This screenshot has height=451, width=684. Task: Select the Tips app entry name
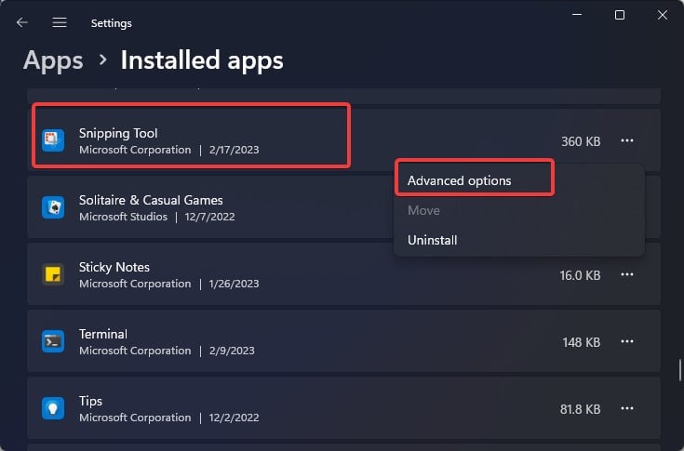click(90, 401)
